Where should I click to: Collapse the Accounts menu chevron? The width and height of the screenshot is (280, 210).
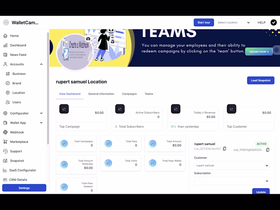[x=41, y=64]
